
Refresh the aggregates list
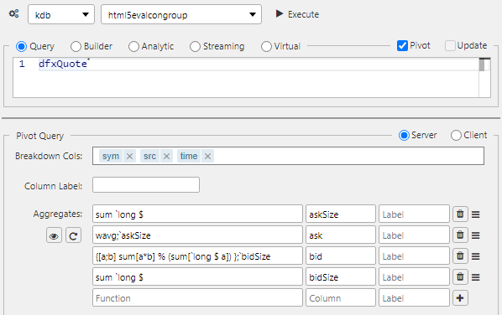73,235
